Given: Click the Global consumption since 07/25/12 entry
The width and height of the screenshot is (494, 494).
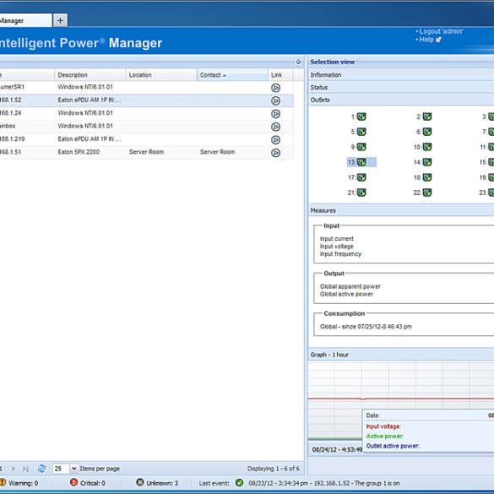Looking at the screenshot, I should 366,327.
